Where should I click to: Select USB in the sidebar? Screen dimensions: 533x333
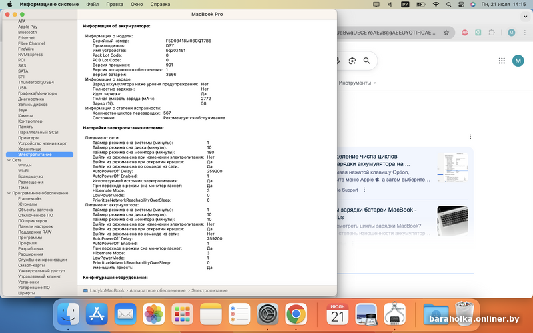22,88
